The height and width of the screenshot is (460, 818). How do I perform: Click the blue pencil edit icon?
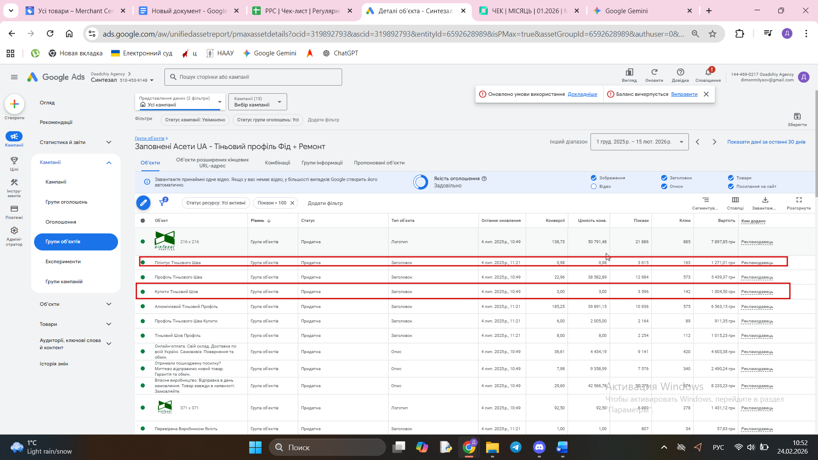click(x=143, y=203)
